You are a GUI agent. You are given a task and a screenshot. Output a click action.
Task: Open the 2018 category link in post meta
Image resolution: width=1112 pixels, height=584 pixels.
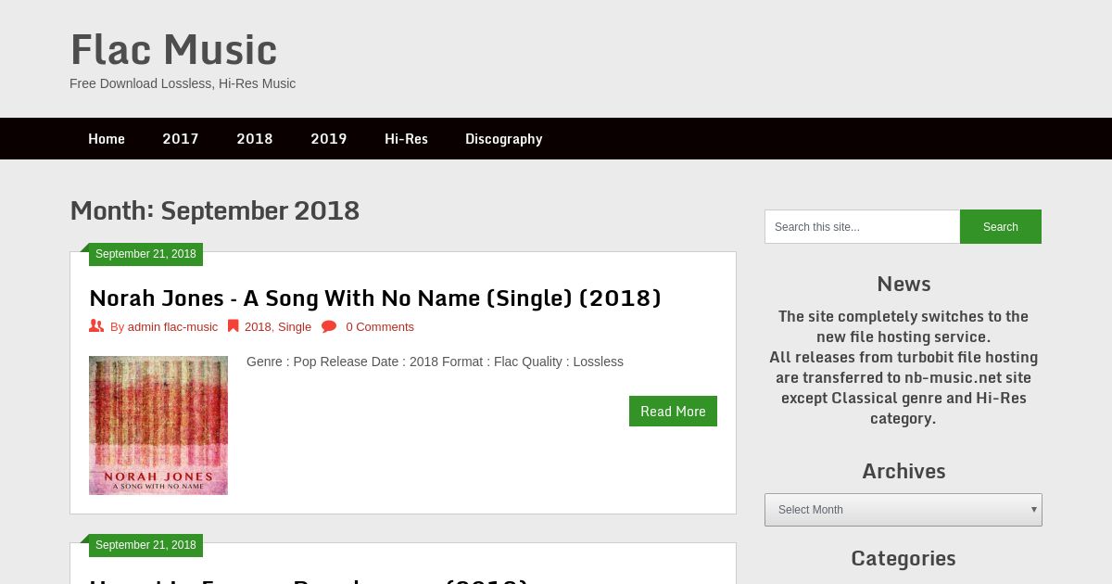coord(258,326)
